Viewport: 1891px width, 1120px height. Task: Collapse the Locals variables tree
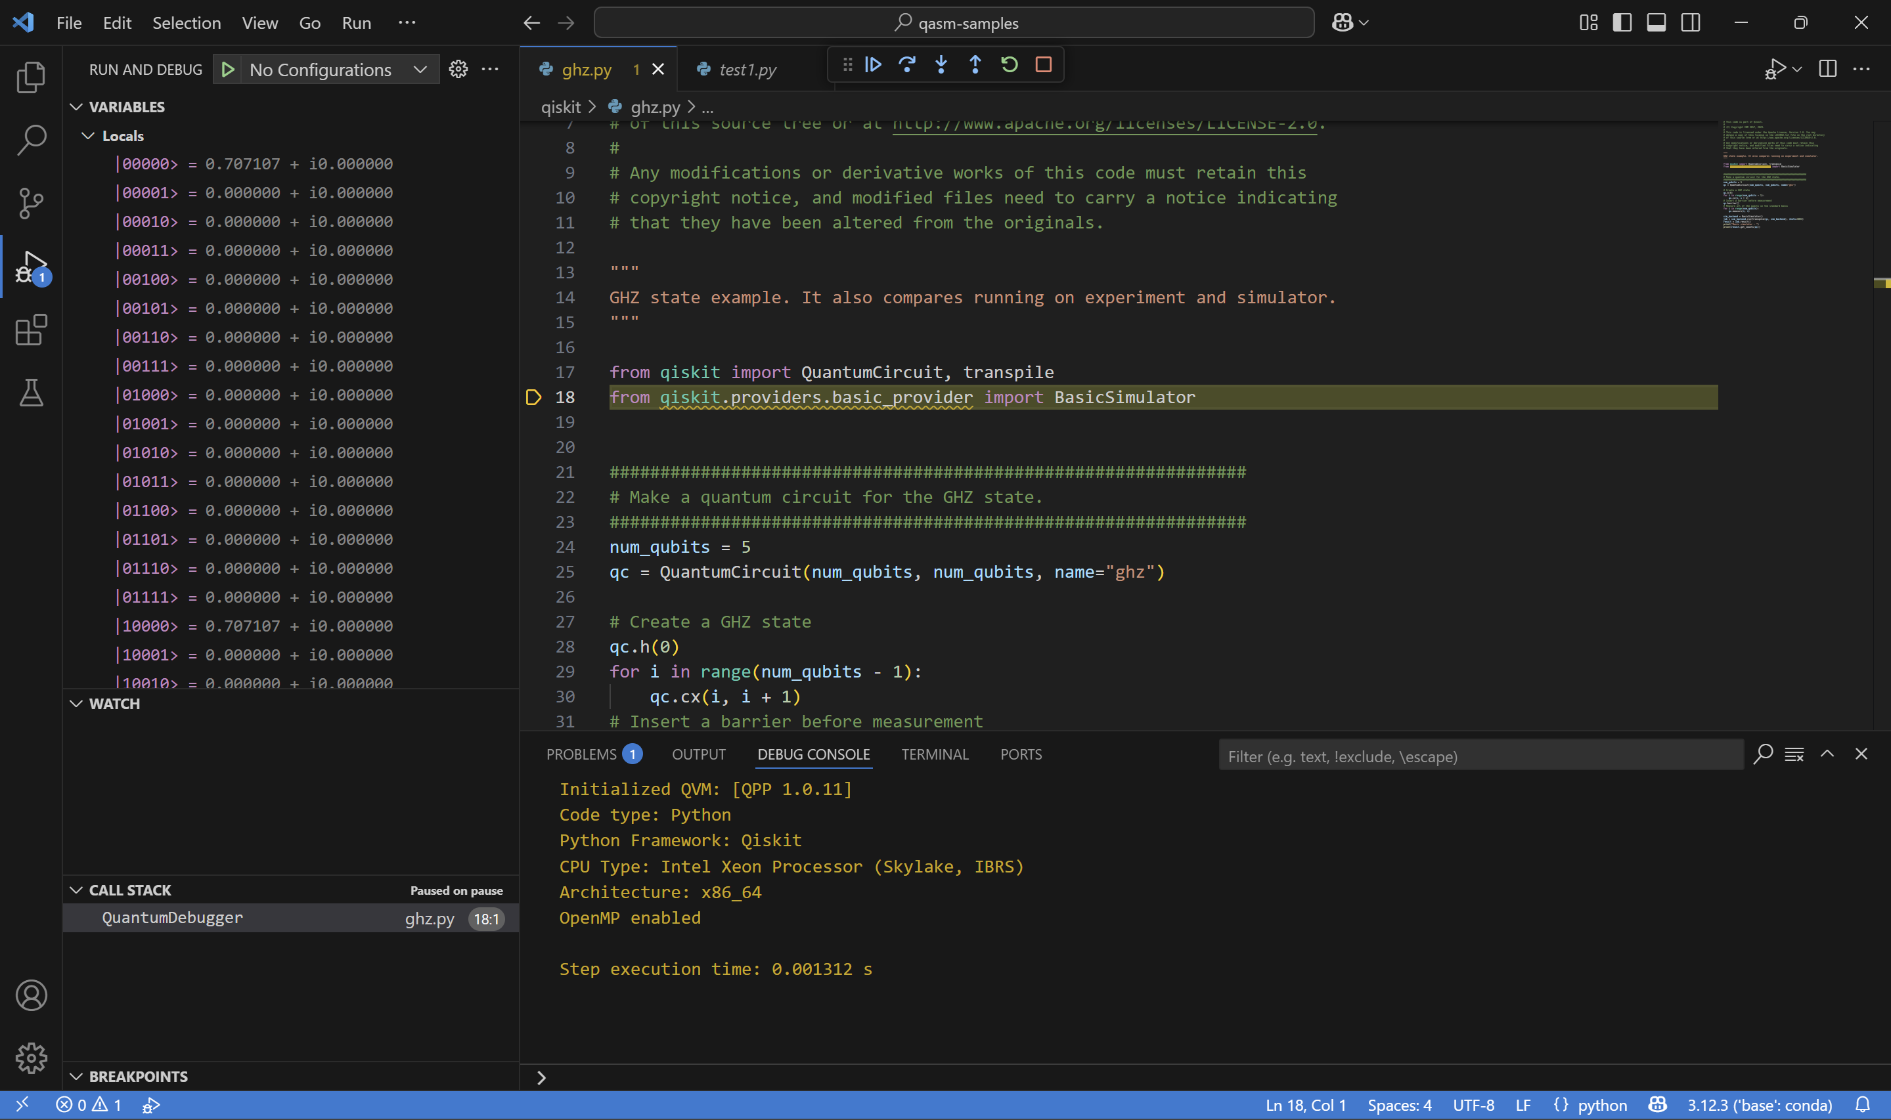(88, 136)
